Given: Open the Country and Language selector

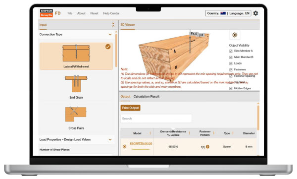Looking at the screenshot, I should point(228,13).
